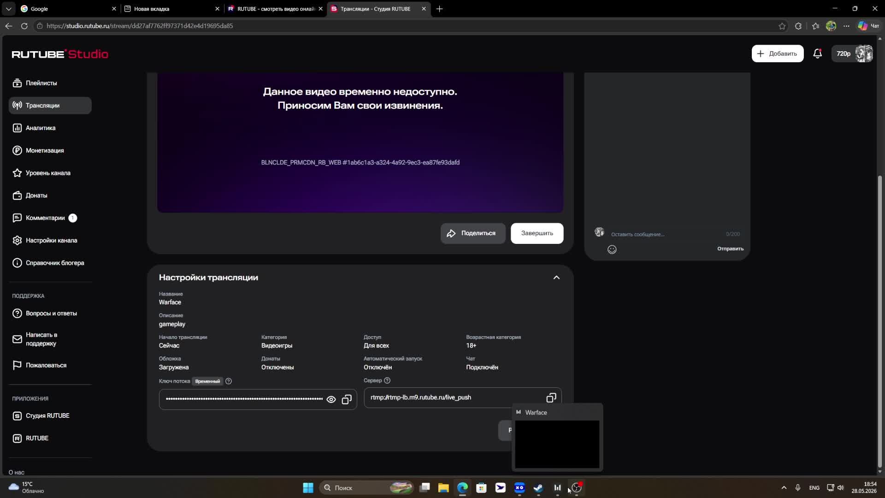Click the taskbar Поиск search box

[x=366, y=488]
